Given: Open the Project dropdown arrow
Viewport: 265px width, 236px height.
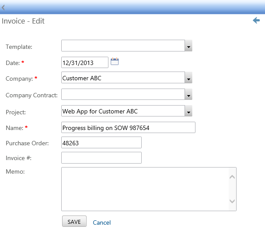Looking at the screenshot, I should coord(188,111).
